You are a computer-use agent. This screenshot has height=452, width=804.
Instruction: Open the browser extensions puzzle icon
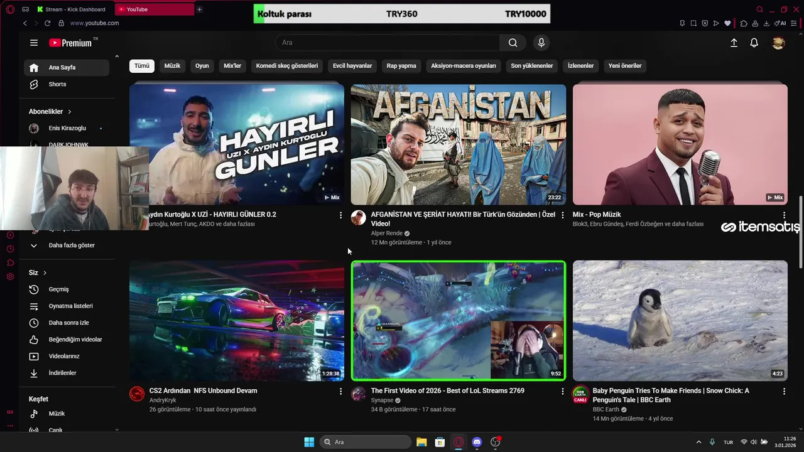(x=744, y=23)
